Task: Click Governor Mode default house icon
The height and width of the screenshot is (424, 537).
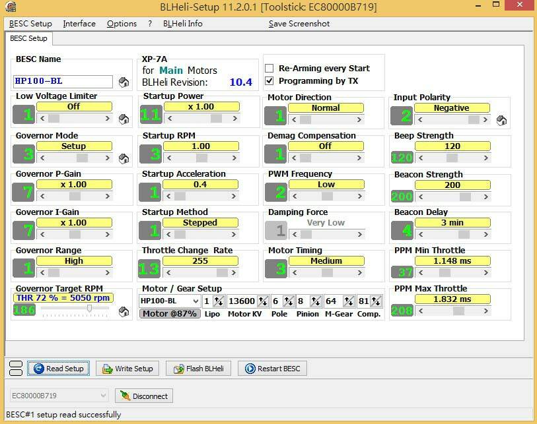Action: coord(124,159)
